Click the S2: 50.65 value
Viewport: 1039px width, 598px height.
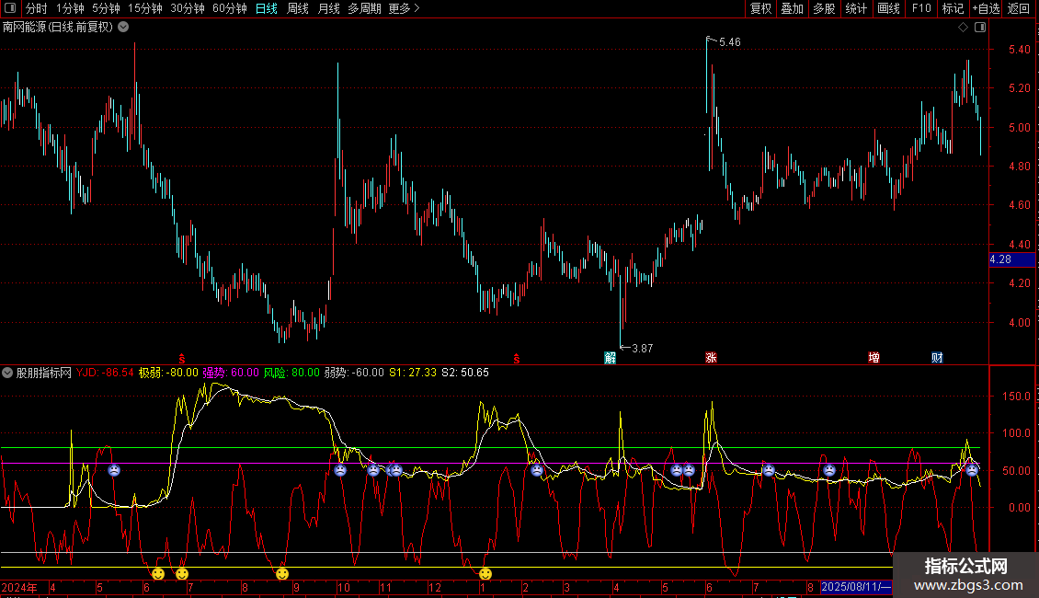465,373
